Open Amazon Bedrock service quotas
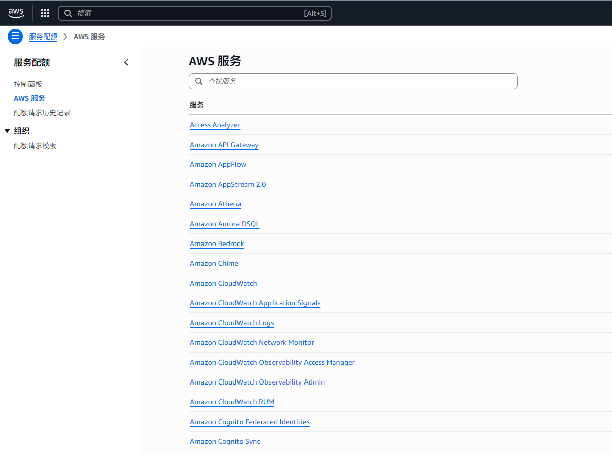 pyautogui.click(x=217, y=243)
